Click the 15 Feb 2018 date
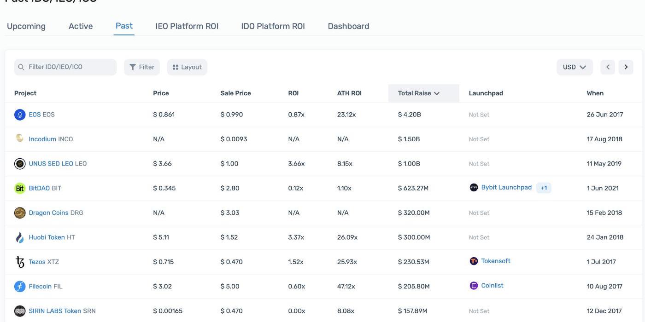This screenshot has height=322, width=645. (604, 213)
